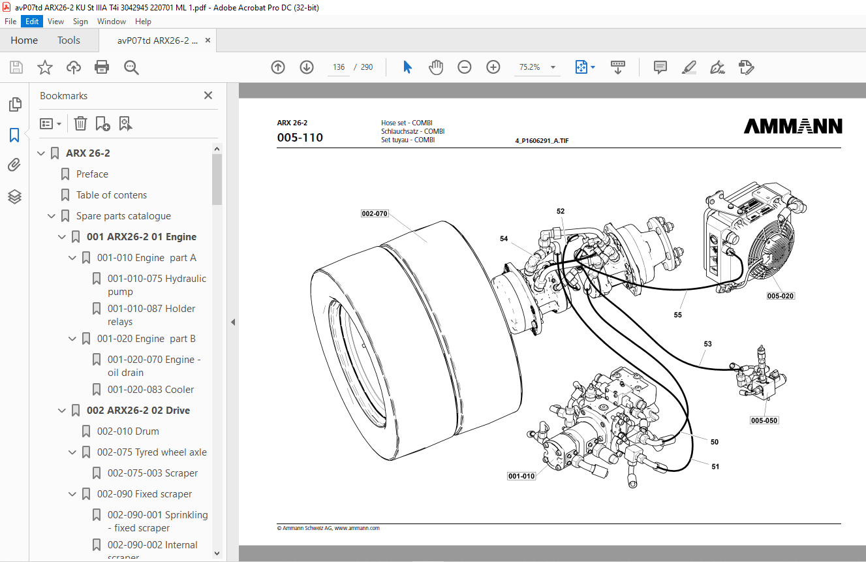The height and width of the screenshot is (562, 866).
Task: Select the Highlight text pen tool
Action: [688, 67]
